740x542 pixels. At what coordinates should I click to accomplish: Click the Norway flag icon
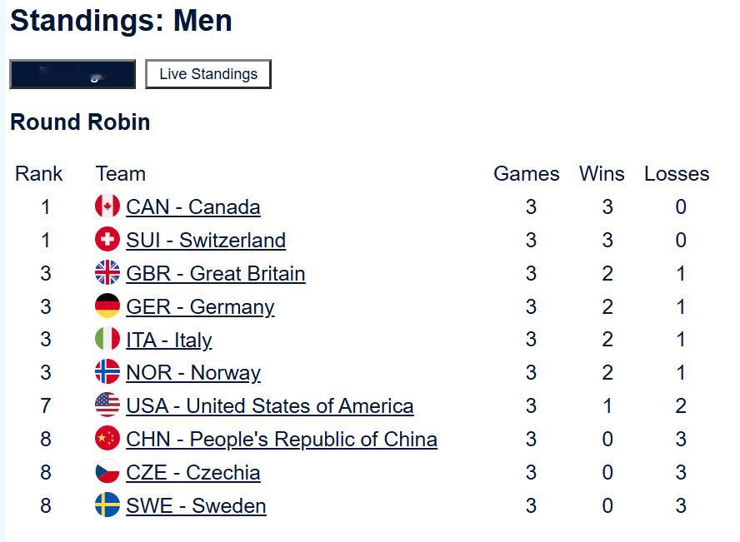107,372
